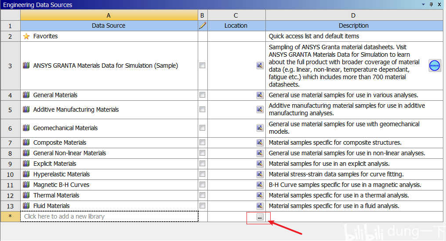
Task: Open the panel options dropdown arrow
Action: [x=423, y=4]
